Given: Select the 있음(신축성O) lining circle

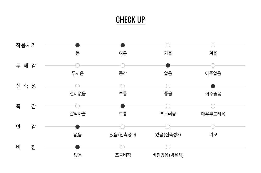Looking at the screenshot, I should pyautogui.click(x=123, y=127).
